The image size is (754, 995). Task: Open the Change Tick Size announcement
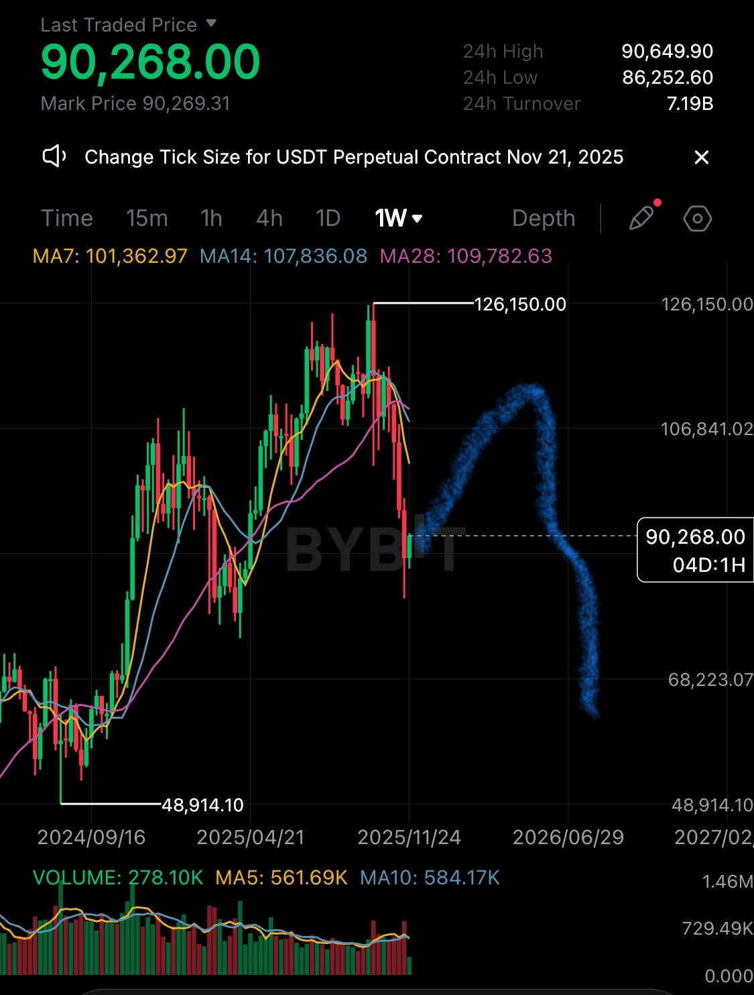[354, 158]
